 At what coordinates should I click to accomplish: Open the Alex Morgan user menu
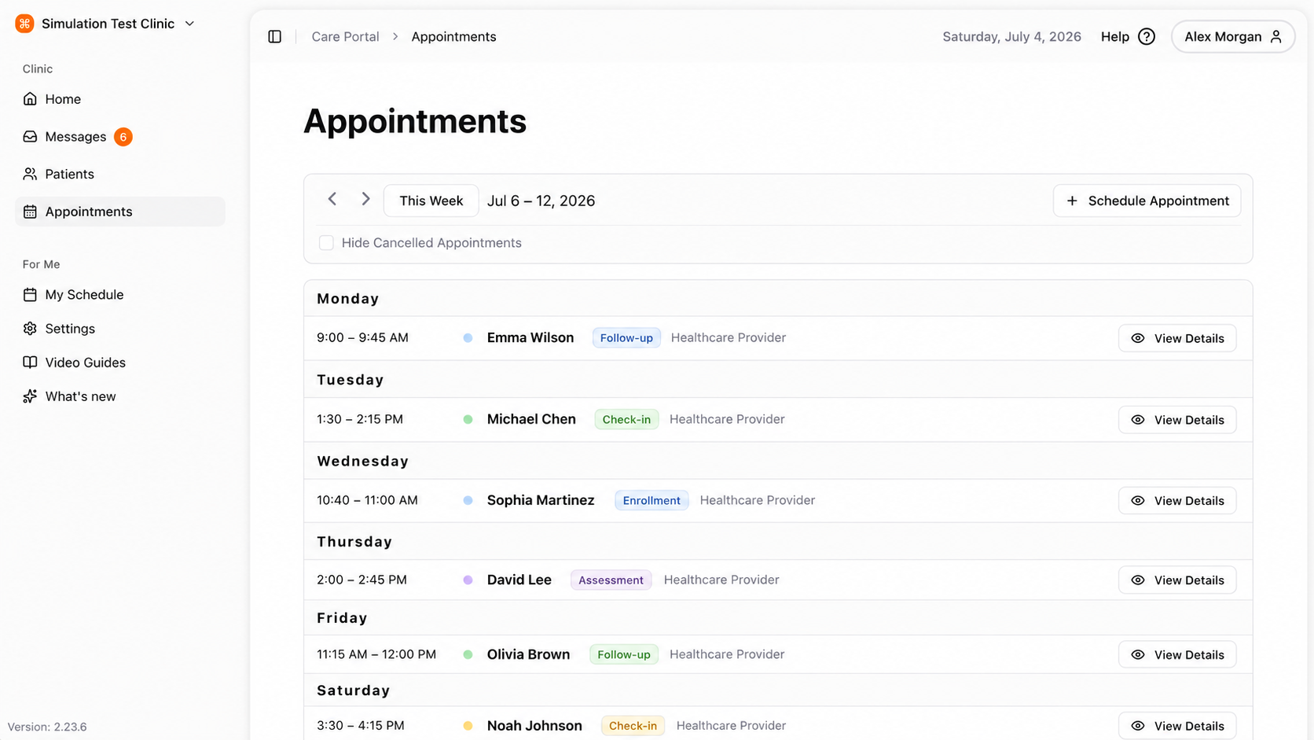1232,37
